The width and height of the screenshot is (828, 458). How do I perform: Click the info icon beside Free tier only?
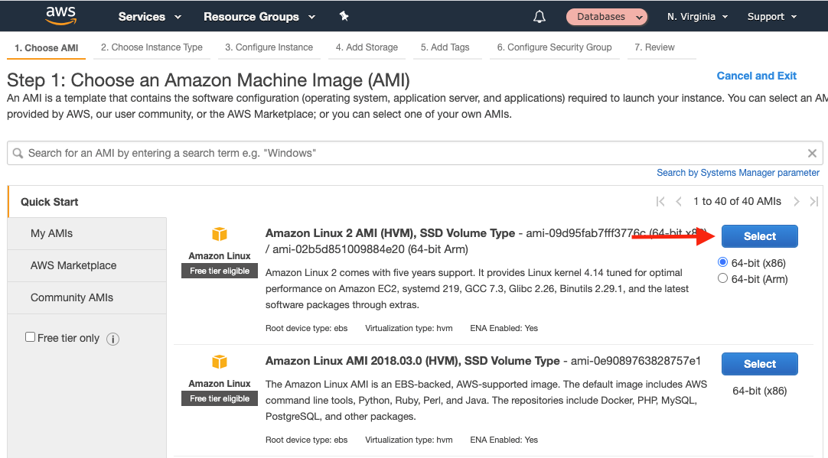tap(112, 337)
